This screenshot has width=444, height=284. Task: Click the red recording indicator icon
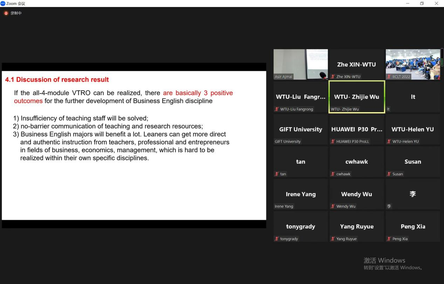(x=6, y=13)
